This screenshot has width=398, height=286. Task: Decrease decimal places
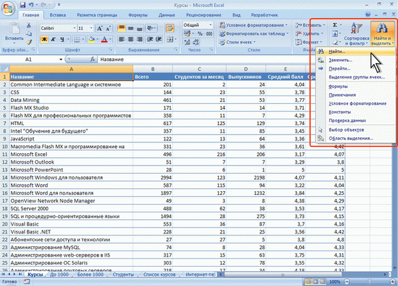point(196,42)
